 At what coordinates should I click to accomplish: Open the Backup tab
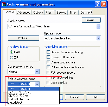(x=62, y=13)
